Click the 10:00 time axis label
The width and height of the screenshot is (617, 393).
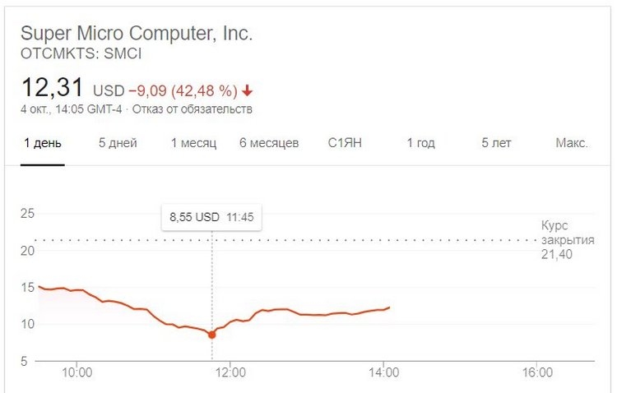(x=77, y=372)
